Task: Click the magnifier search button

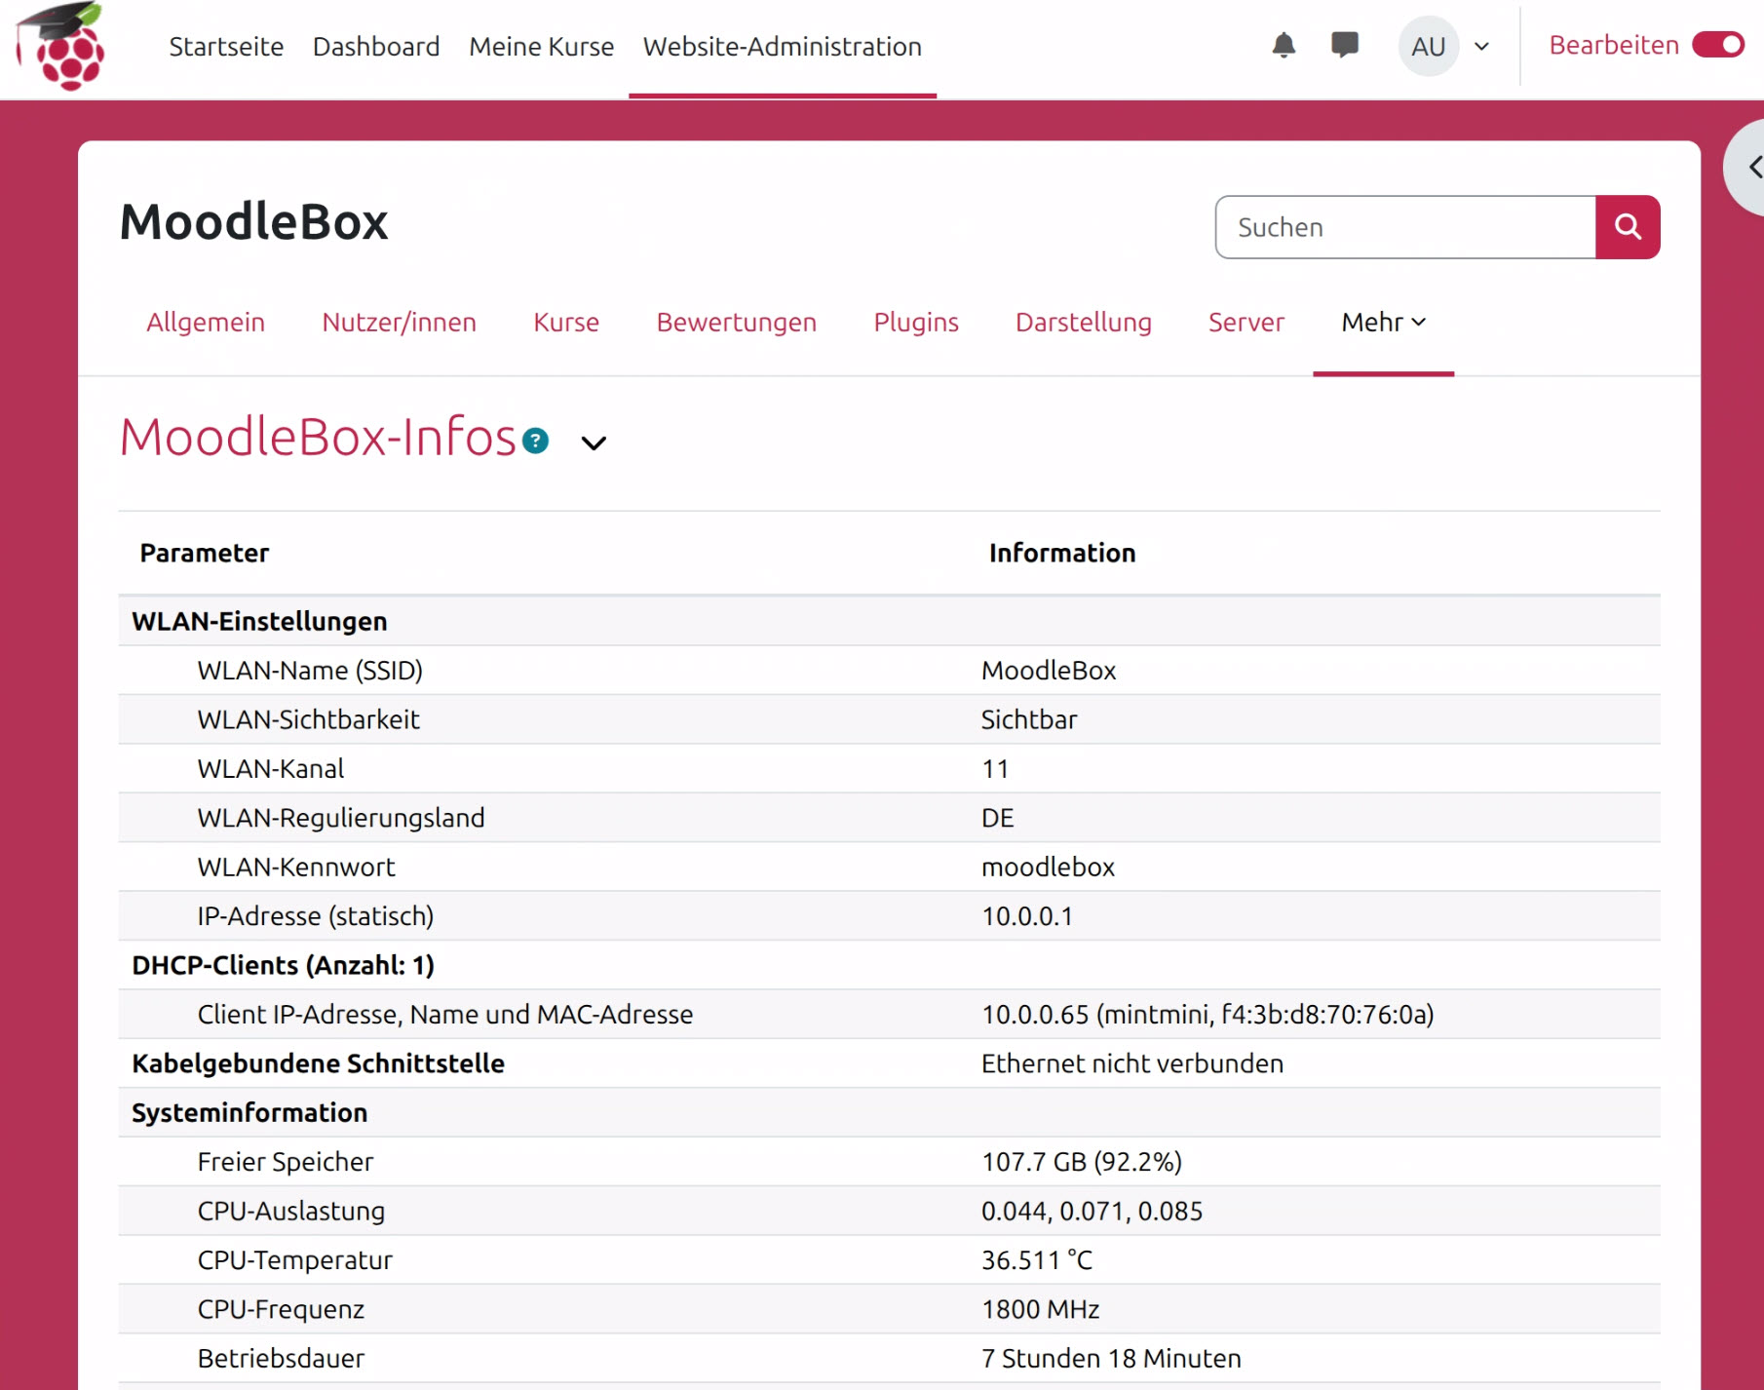Action: [1628, 227]
